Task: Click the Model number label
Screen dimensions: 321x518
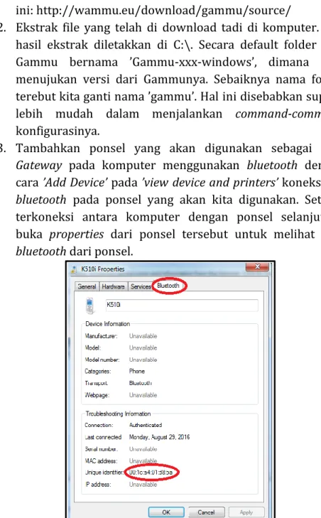Action: (102, 360)
